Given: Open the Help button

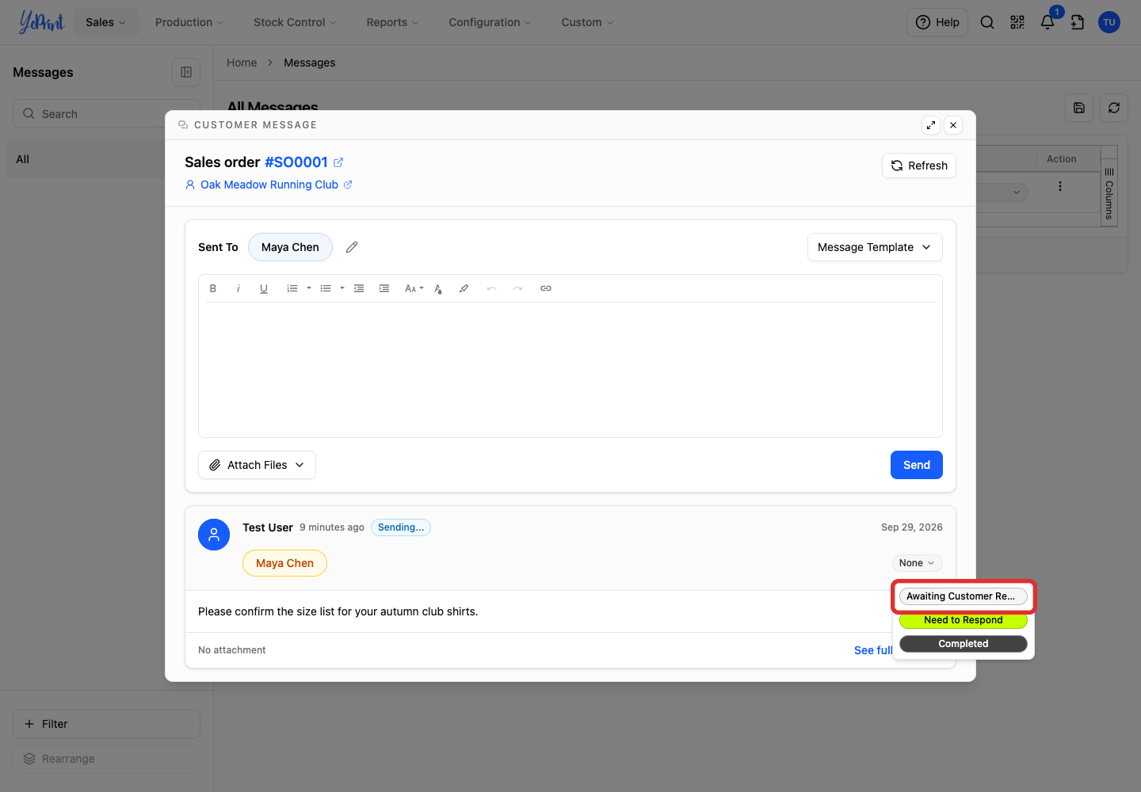Looking at the screenshot, I should 938,22.
